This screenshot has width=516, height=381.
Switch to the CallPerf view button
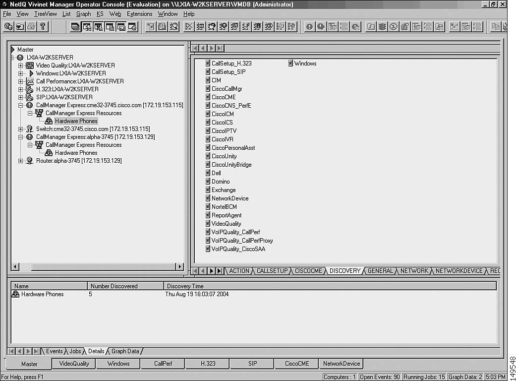[x=163, y=364]
